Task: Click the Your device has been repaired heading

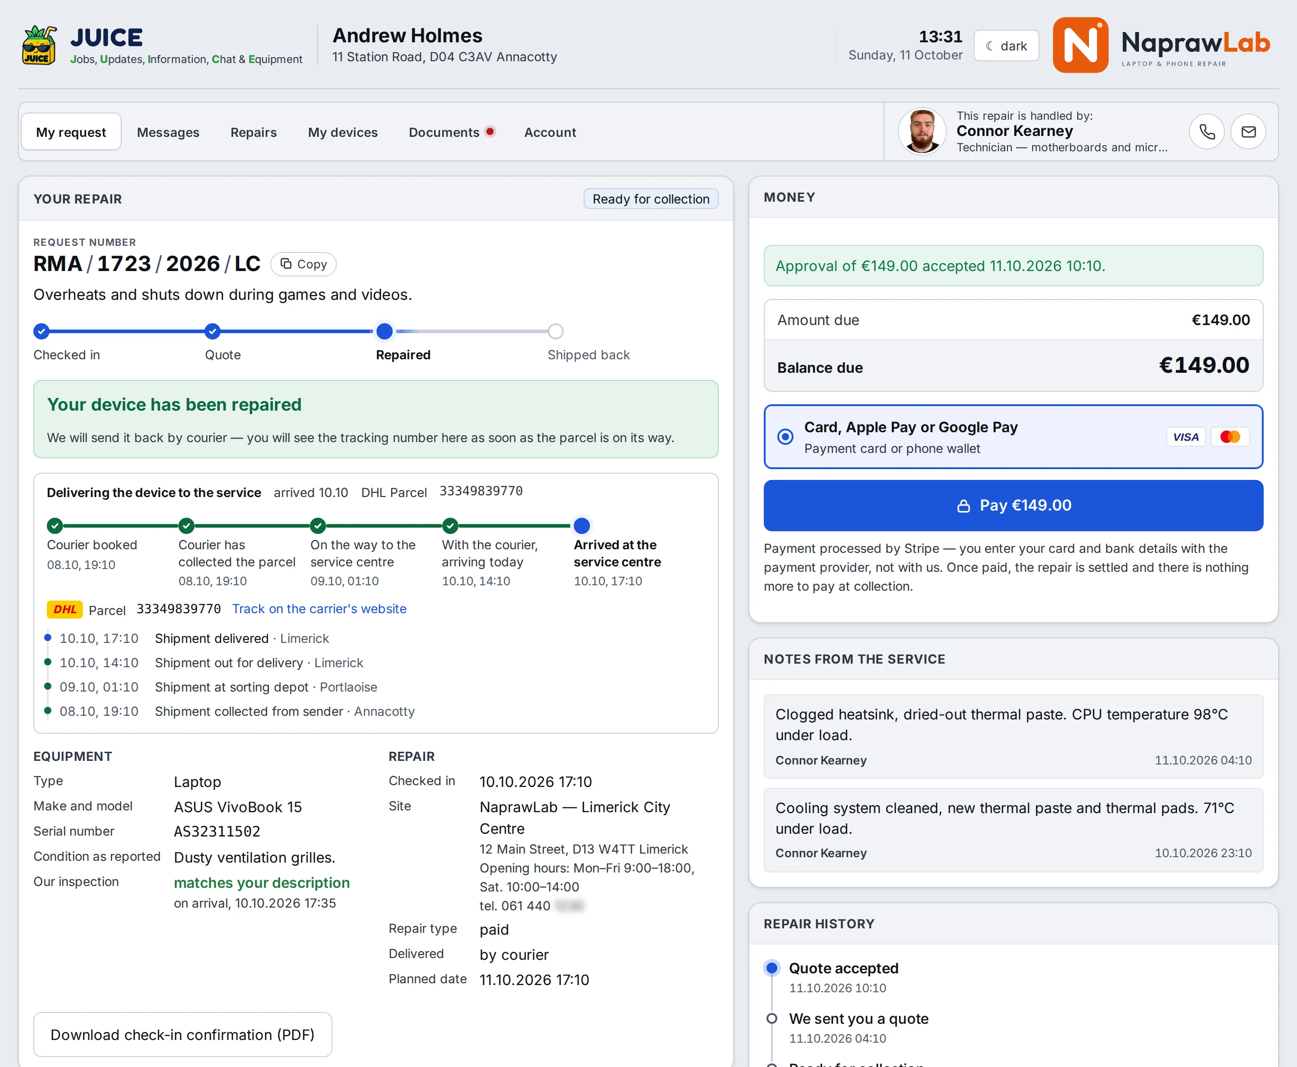Action: coord(174,404)
